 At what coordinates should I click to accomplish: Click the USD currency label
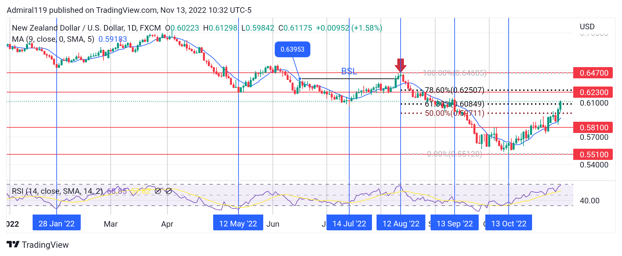(587, 27)
